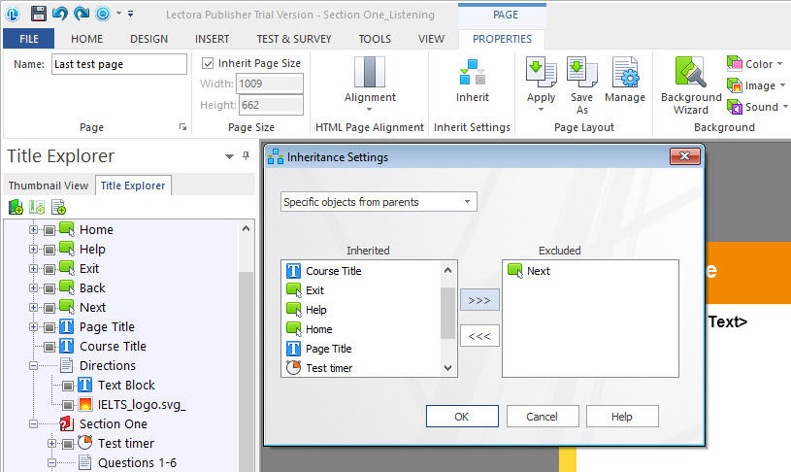
Task: Expand the Home tree node
Action: point(33,230)
